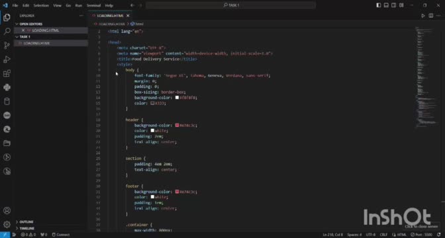Toggle the primary sidebar layout icon
This screenshot has height=238, width=445.
pyautogui.click(x=379, y=5)
